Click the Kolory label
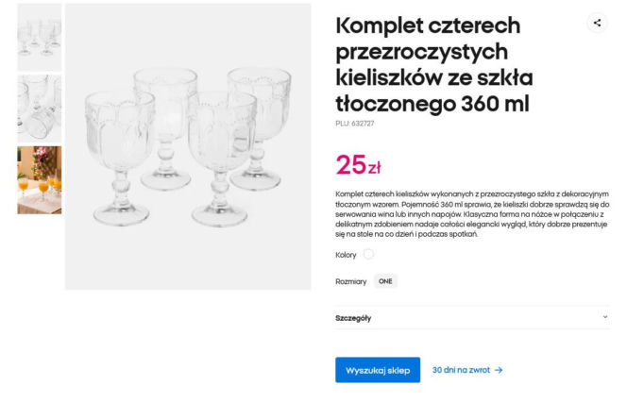Image resolution: width=627 pixels, height=403 pixels. point(346,255)
